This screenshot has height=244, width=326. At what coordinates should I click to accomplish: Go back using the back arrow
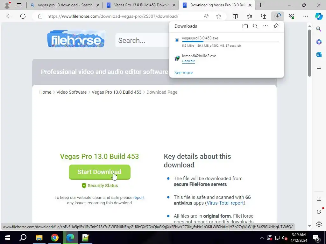(9, 16)
